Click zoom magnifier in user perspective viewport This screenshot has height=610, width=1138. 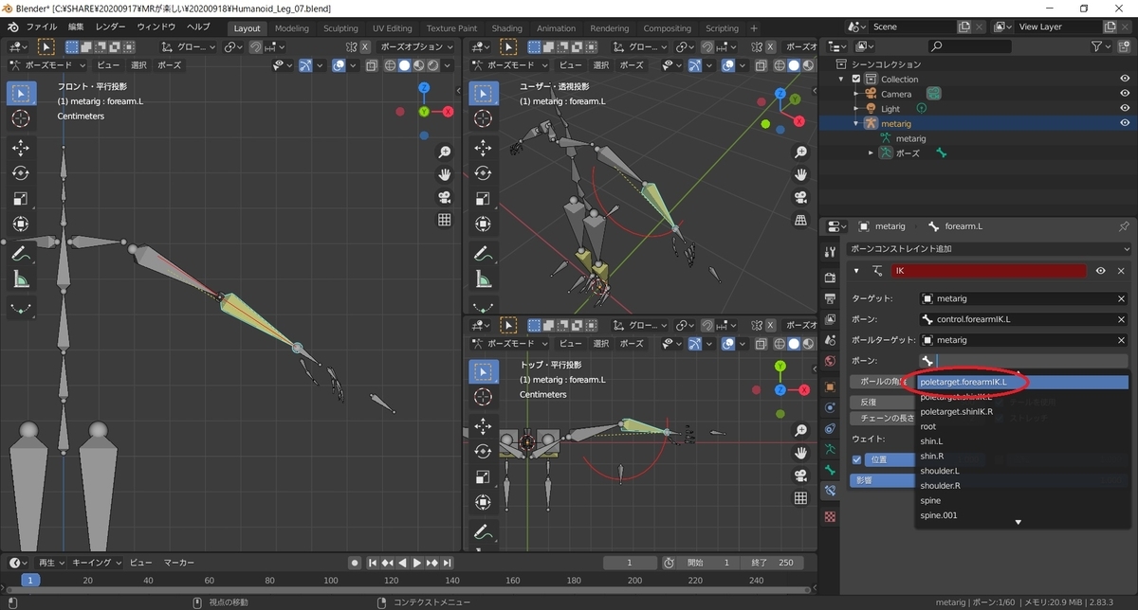(x=801, y=152)
